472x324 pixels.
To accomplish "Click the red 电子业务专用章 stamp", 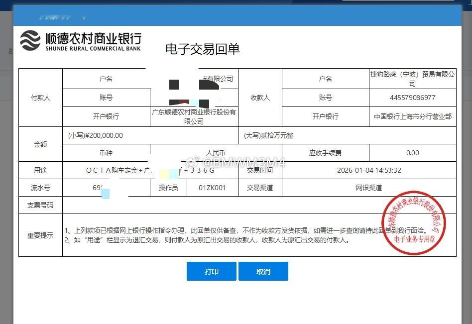I will tap(414, 223).
